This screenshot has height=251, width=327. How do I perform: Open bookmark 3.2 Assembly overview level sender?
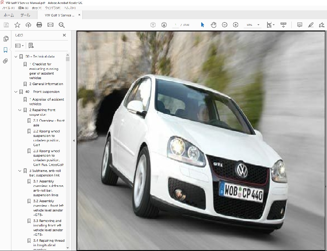(49, 208)
